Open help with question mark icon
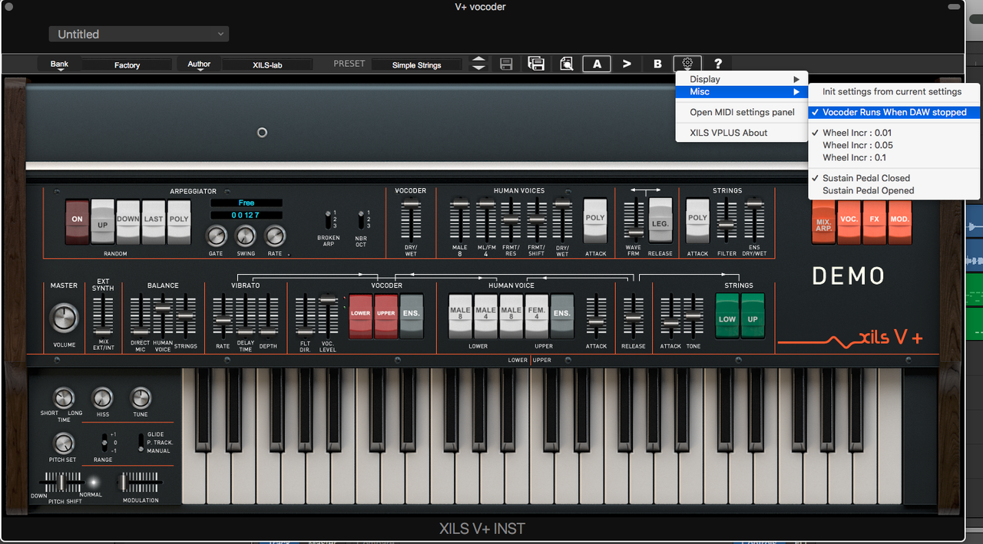This screenshot has height=544, width=983. [718, 64]
